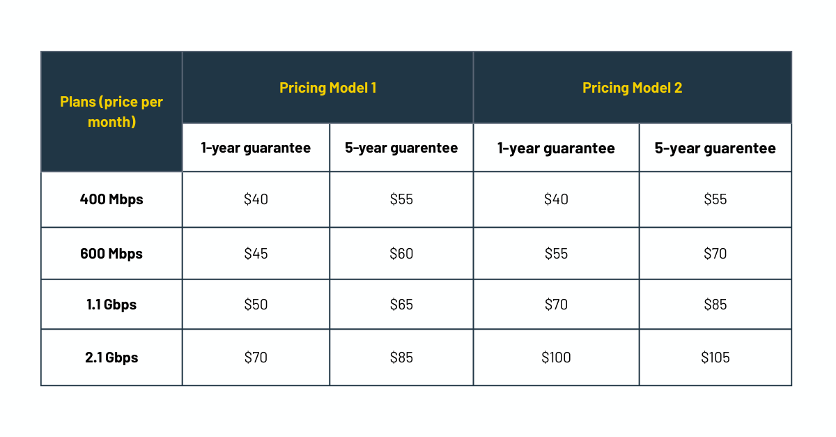The height and width of the screenshot is (437, 836).
Task: Select the Plans (price per month) header cell
Action: (111, 112)
